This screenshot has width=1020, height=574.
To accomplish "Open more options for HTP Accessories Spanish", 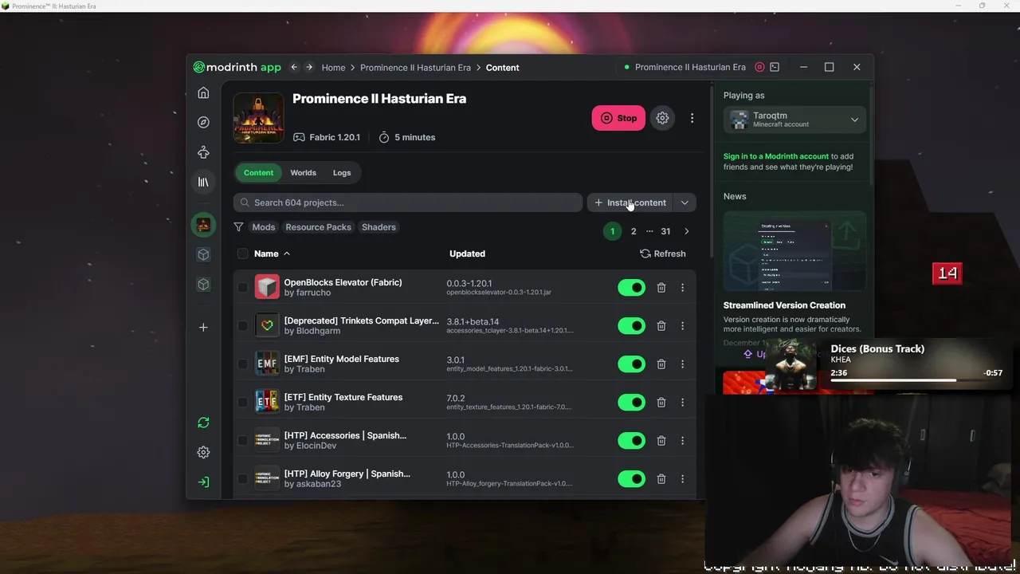I will click(x=682, y=440).
